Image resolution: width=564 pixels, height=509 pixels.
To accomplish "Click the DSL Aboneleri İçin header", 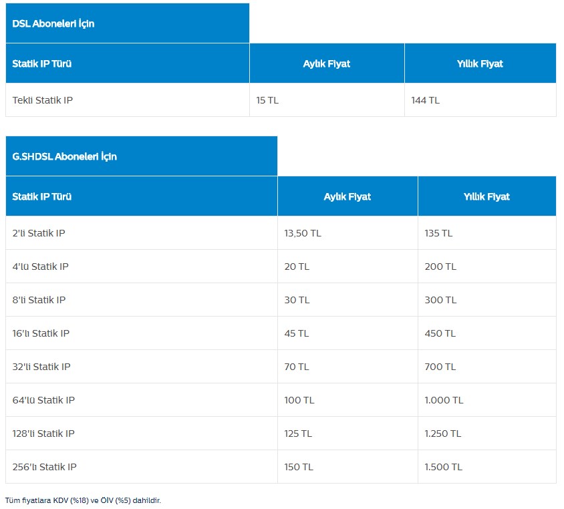I will [x=53, y=23].
